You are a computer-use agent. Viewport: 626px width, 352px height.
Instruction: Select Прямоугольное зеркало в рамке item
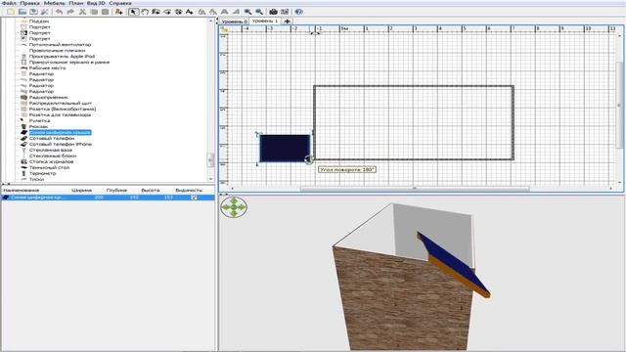pyautogui.click(x=69, y=63)
